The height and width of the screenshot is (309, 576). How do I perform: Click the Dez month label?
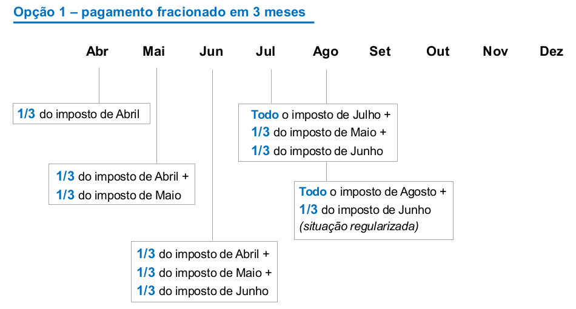pos(551,51)
